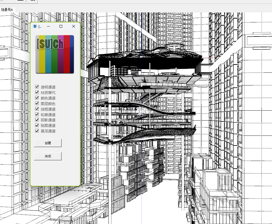Maximize the [SU]Ch plugin dialog

click(61, 26)
